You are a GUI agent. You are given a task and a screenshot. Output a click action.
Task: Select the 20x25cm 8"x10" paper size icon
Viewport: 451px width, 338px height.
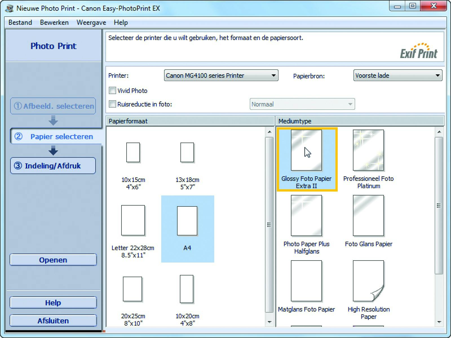click(x=132, y=289)
